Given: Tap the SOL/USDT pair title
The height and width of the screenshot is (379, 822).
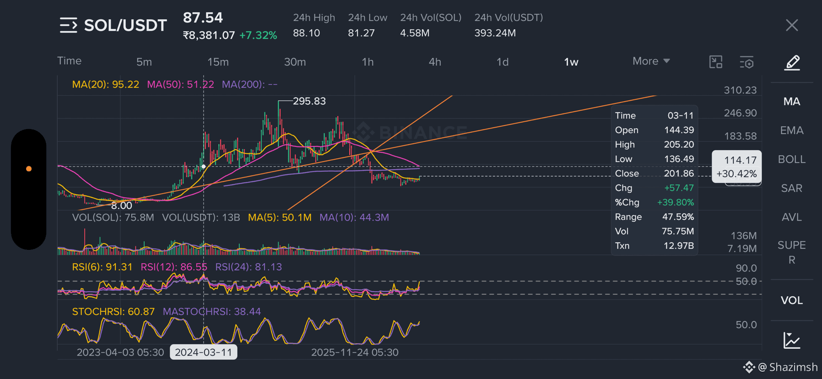Looking at the screenshot, I should pyautogui.click(x=125, y=25).
